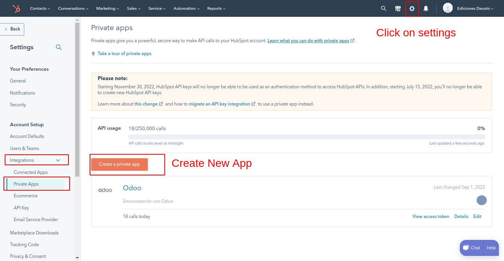504x261 pixels.
Task: Open the Reports menu
Action: (x=216, y=8)
